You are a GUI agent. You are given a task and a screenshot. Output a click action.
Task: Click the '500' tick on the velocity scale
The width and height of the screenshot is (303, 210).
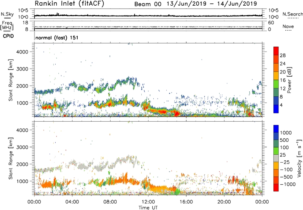click(x=284, y=140)
